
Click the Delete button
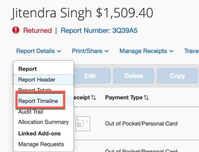(x=134, y=76)
